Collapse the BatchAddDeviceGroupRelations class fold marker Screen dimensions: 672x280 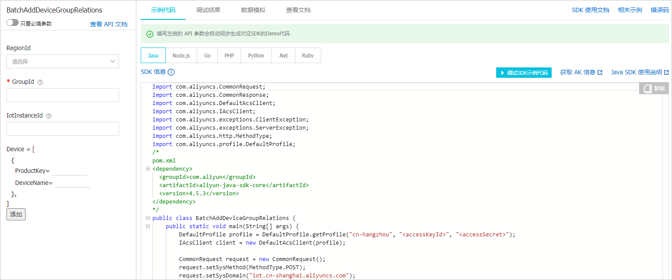pyautogui.click(x=148, y=218)
